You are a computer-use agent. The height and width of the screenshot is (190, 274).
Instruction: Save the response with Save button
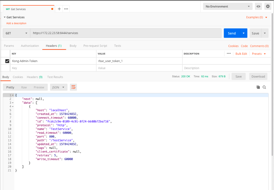click(238, 76)
